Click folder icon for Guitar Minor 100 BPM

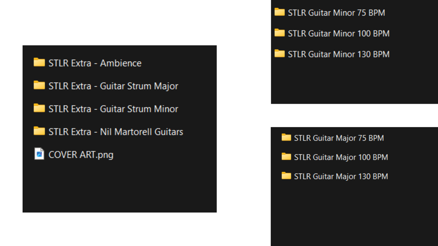(279, 33)
